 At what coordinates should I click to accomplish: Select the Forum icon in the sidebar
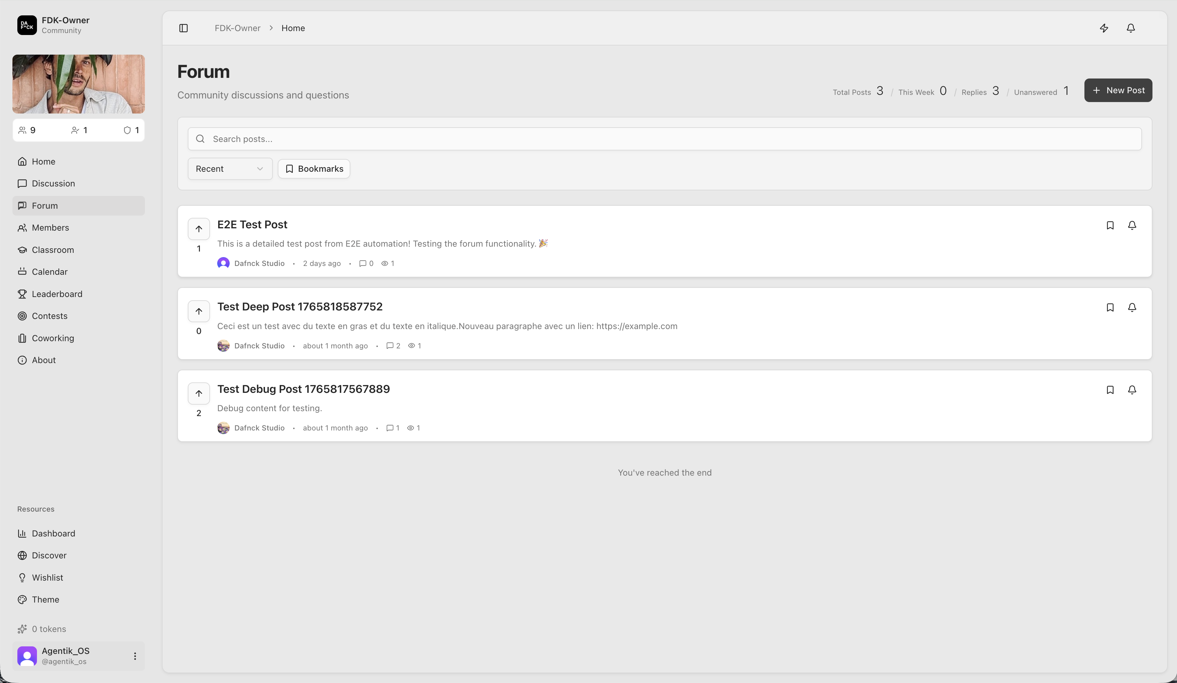coord(23,205)
